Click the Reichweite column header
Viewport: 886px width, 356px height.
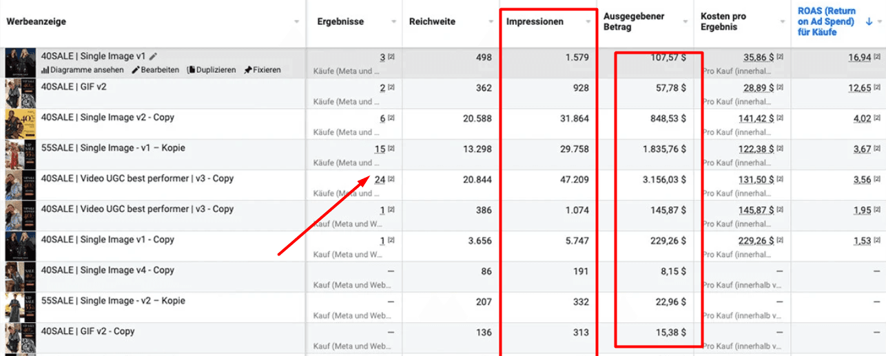(432, 22)
